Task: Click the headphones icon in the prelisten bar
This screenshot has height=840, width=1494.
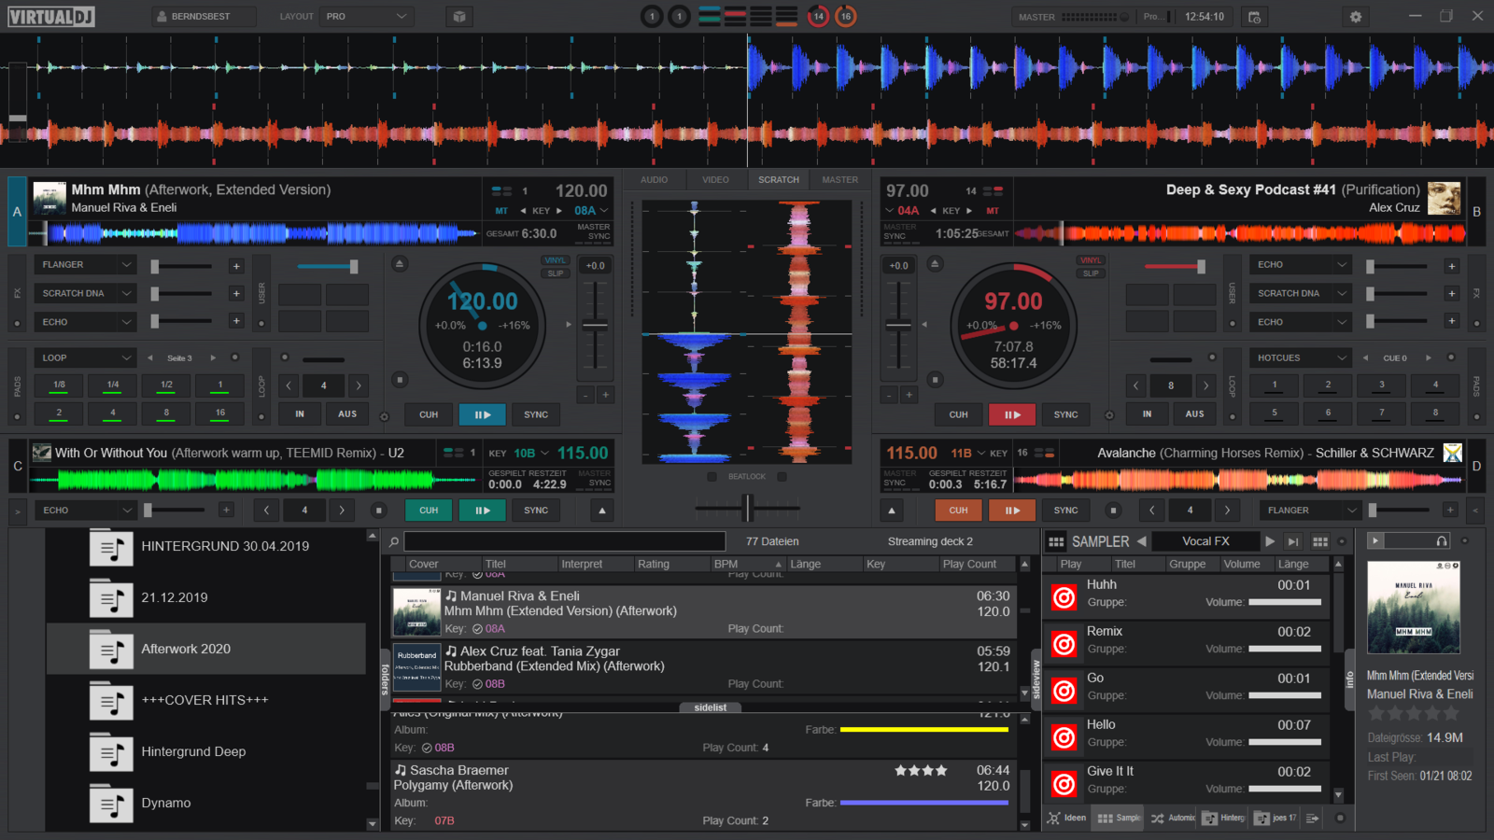Action: pos(1442,541)
